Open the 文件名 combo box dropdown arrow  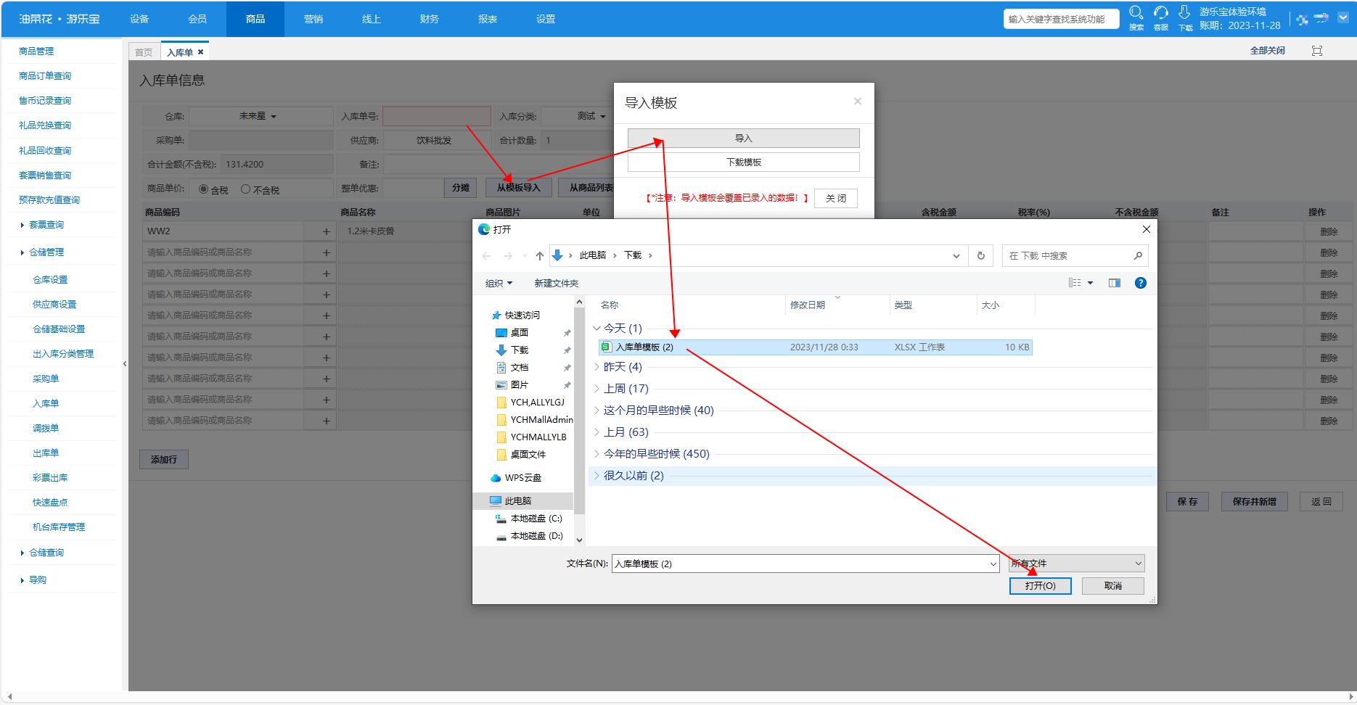[993, 564]
